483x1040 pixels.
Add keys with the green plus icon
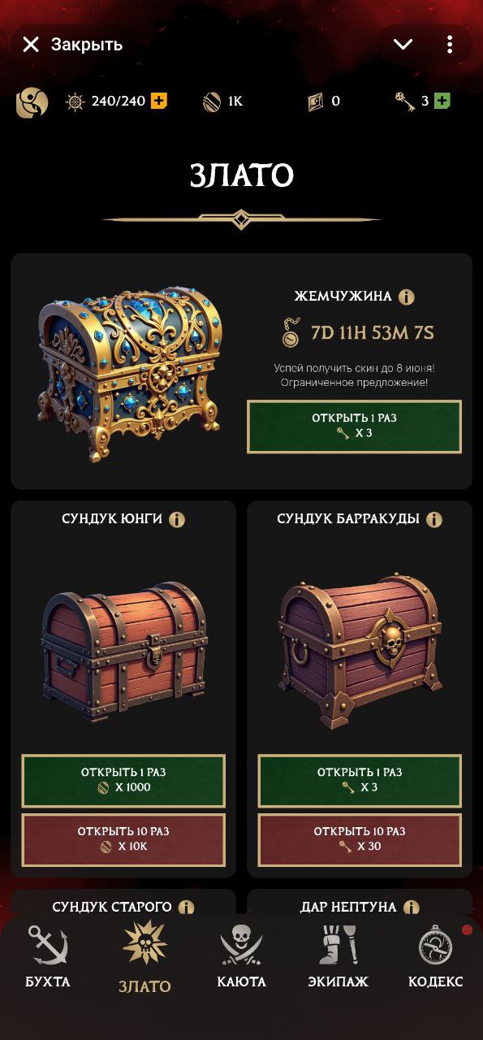tap(442, 102)
